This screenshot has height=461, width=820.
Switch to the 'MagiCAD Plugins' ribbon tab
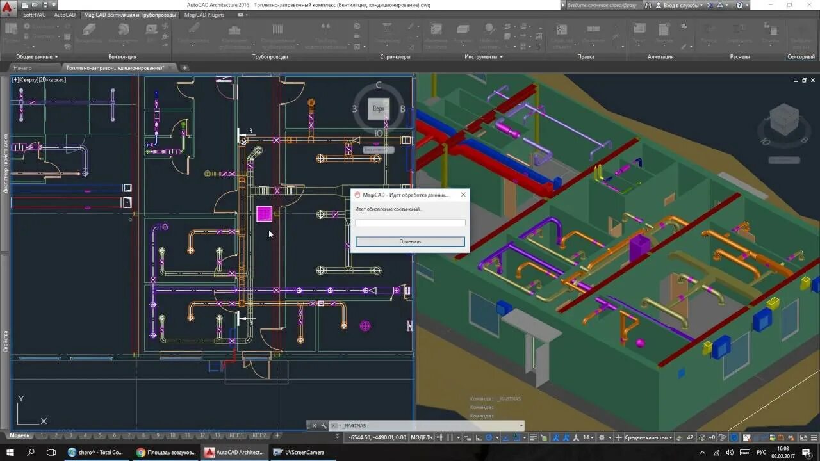tap(204, 14)
